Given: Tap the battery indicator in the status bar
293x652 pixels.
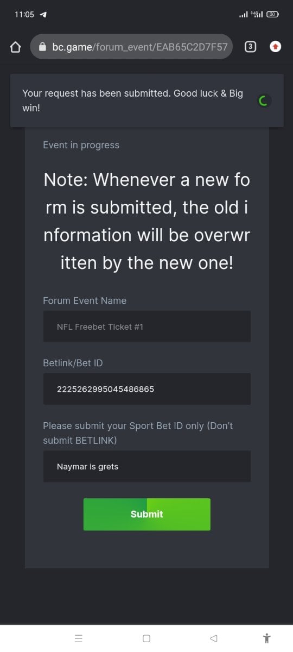Looking at the screenshot, I should click(273, 15).
